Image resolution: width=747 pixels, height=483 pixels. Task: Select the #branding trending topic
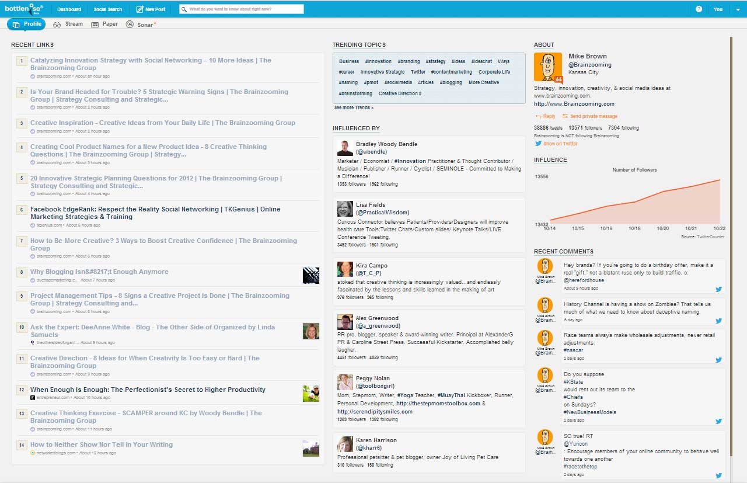click(409, 61)
